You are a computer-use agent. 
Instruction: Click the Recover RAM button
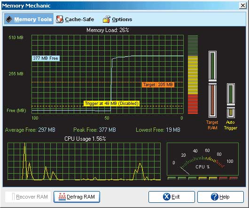click(x=28, y=197)
